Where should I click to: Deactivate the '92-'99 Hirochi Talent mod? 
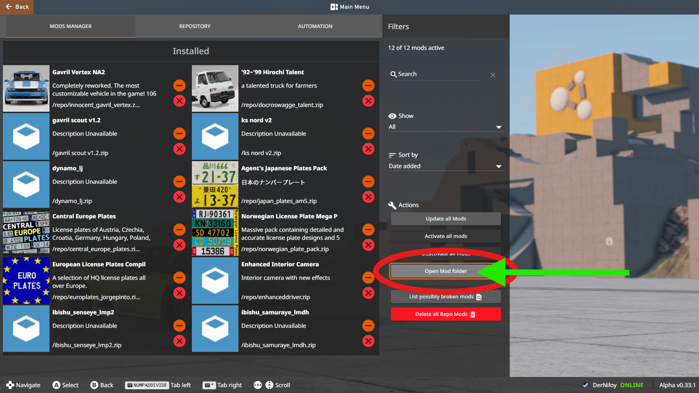(368, 86)
